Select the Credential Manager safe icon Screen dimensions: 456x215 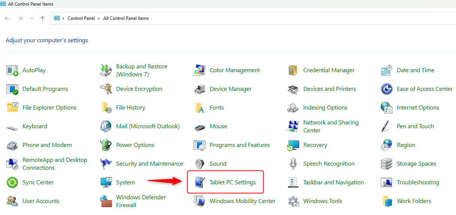[293, 70]
